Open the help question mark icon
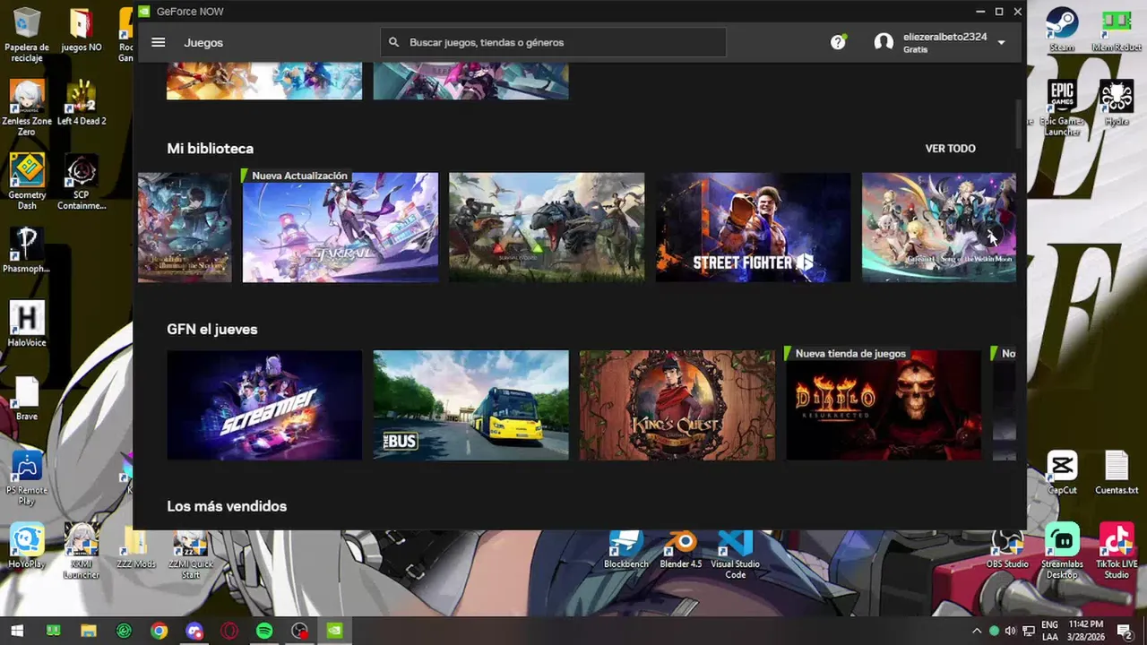 [838, 42]
